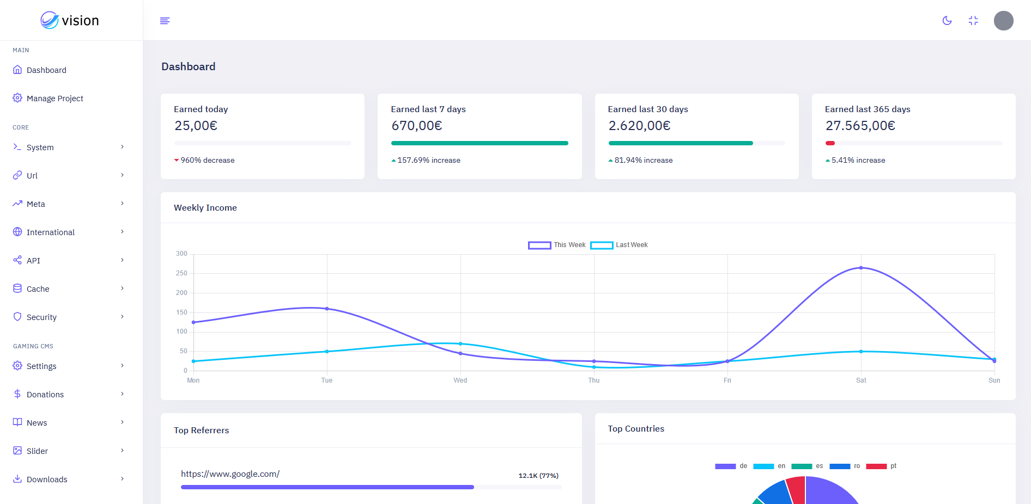This screenshot has height=504, width=1031.
Task: Toggle the sidebar with the hamburger icon
Action: tap(165, 21)
